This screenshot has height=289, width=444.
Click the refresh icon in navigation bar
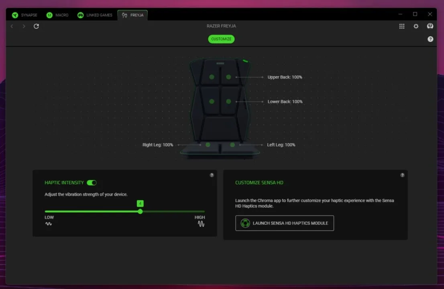pos(36,26)
